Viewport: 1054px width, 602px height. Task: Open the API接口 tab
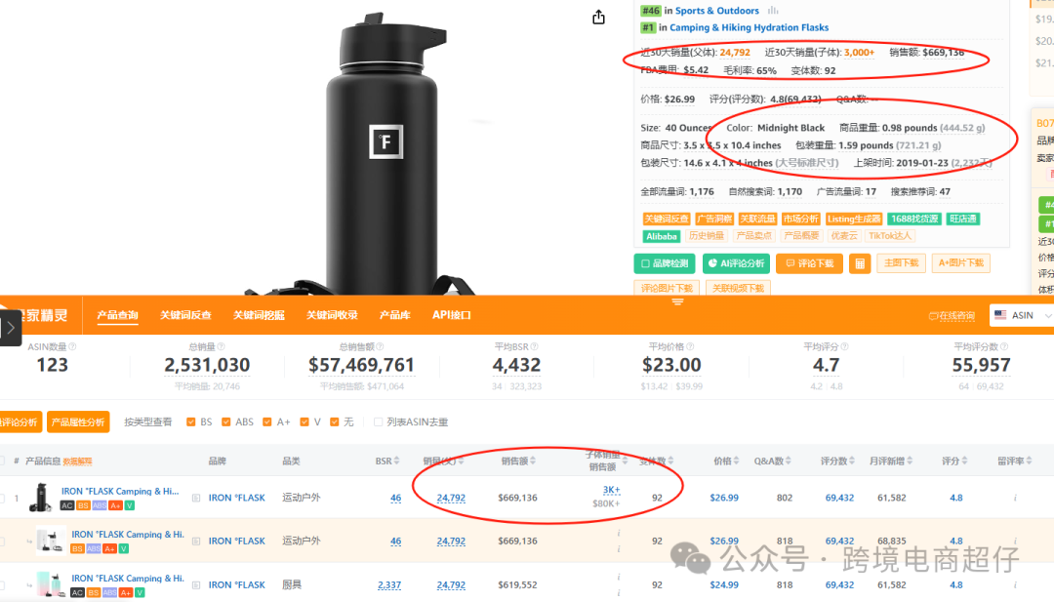click(x=452, y=315)
